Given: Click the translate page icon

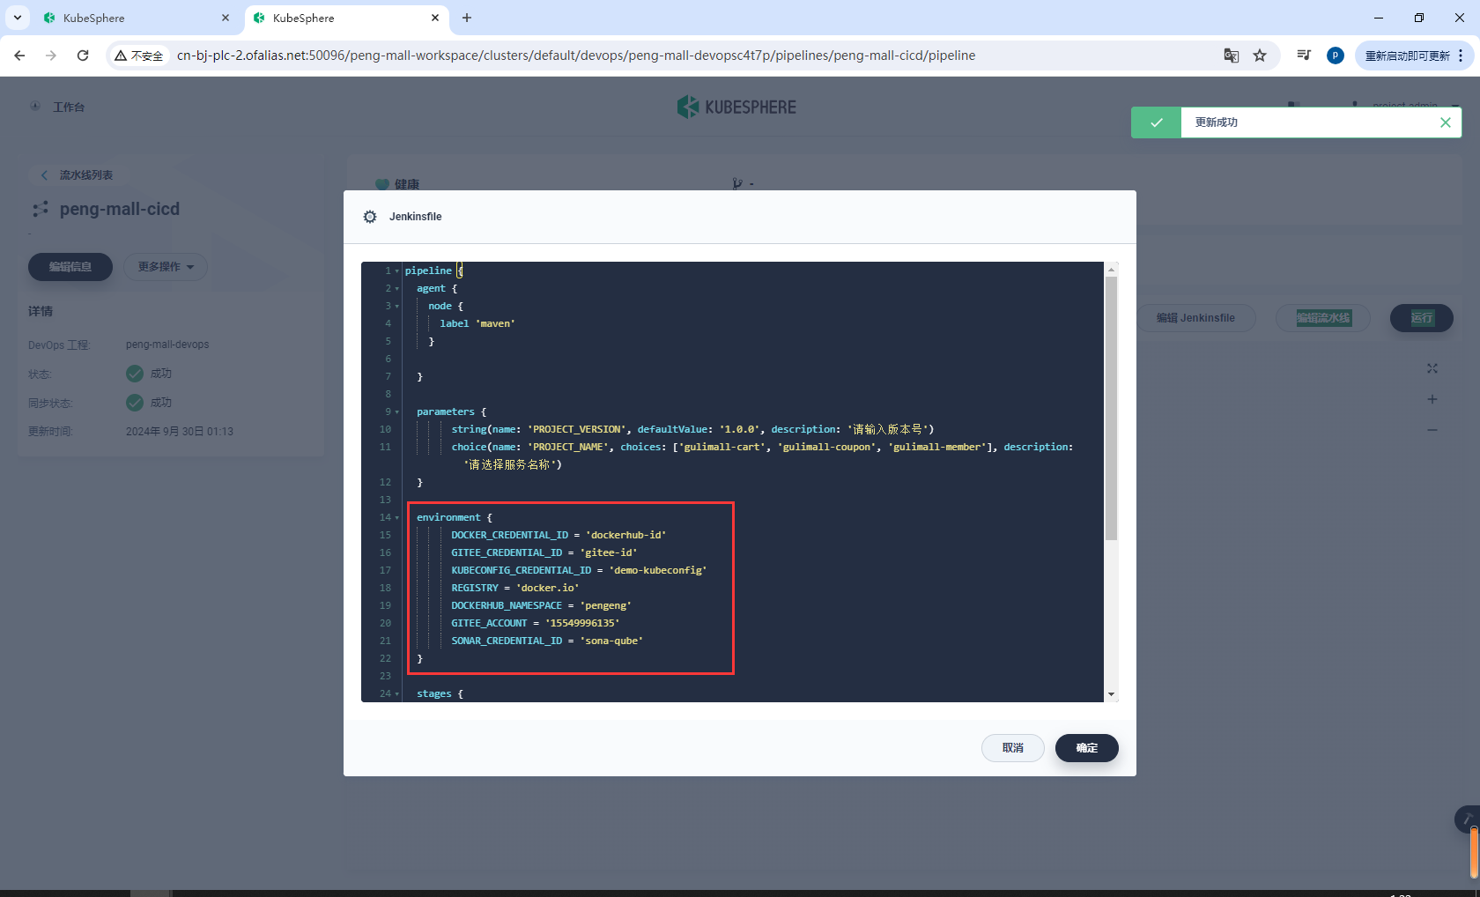Looking at the screenshot, I should [1232, 56].
